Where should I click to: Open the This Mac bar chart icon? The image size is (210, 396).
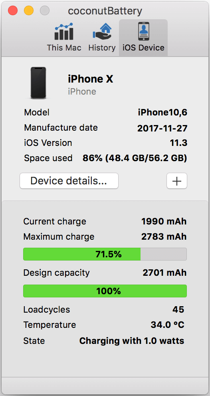tap(64, 32)
